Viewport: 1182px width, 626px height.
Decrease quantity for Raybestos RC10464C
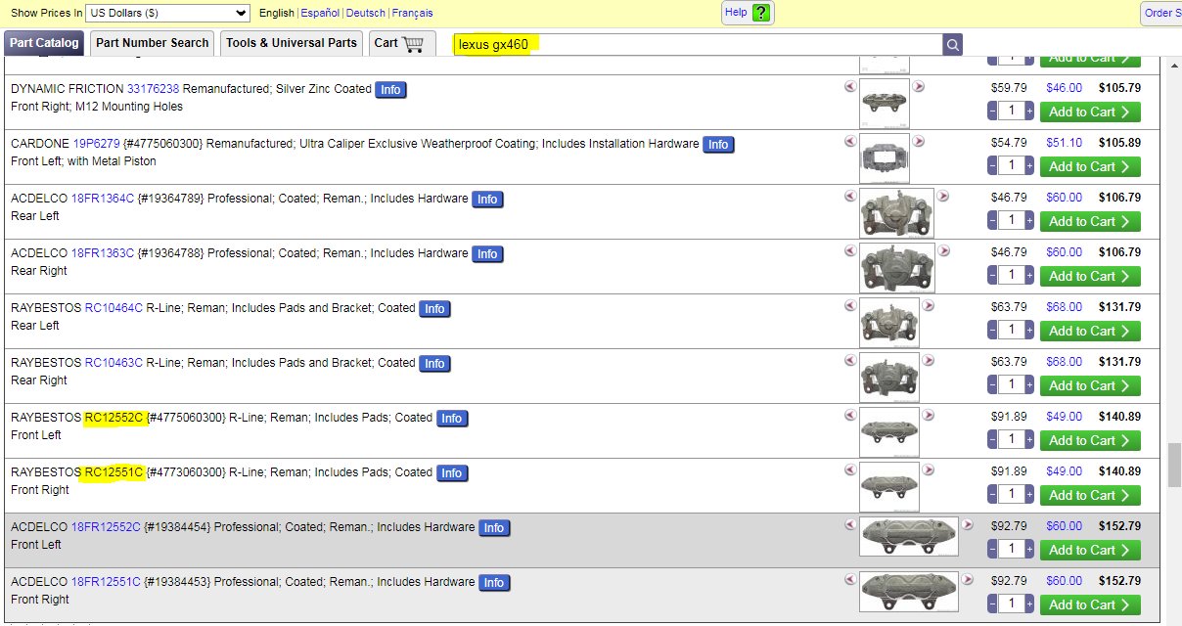point(993,330)
